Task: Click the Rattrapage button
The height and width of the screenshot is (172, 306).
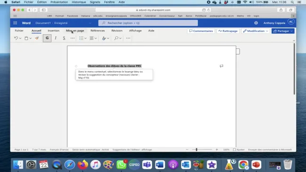Action: [228, 31]
